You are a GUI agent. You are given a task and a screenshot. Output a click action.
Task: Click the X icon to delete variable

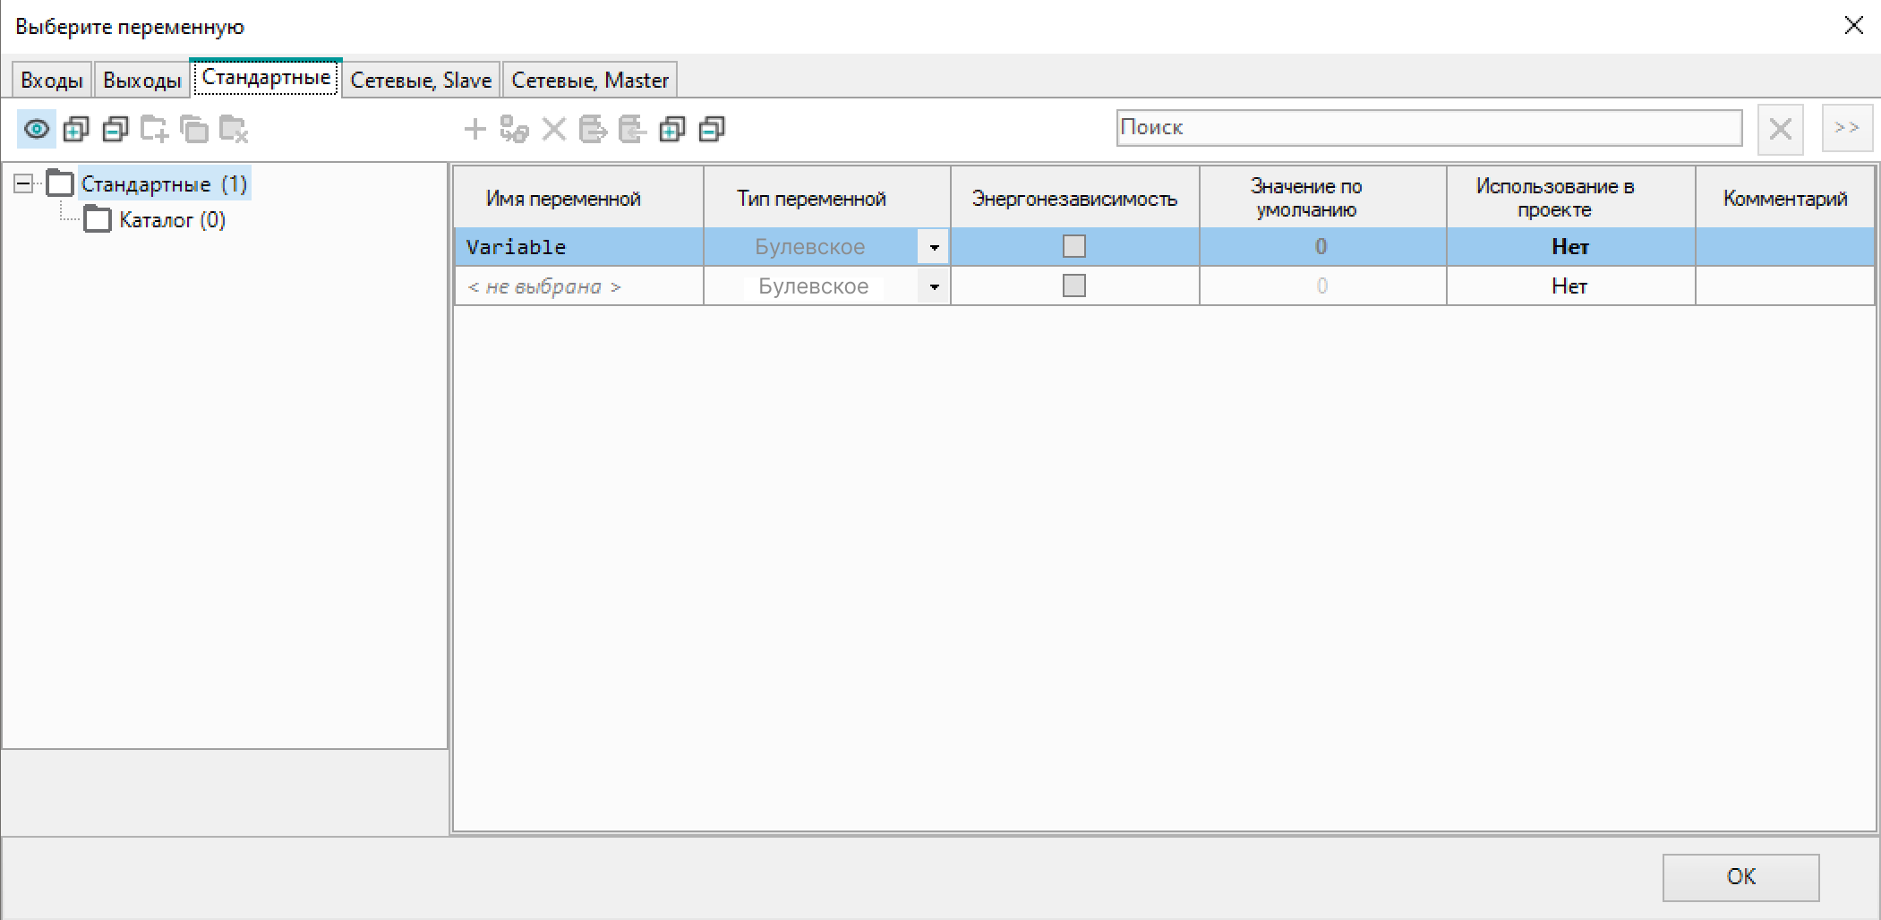554,130
